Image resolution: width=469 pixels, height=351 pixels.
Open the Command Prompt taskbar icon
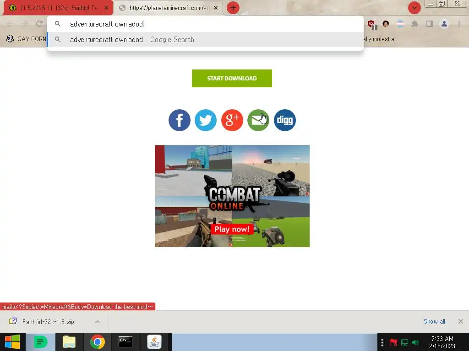coord(125,342)
